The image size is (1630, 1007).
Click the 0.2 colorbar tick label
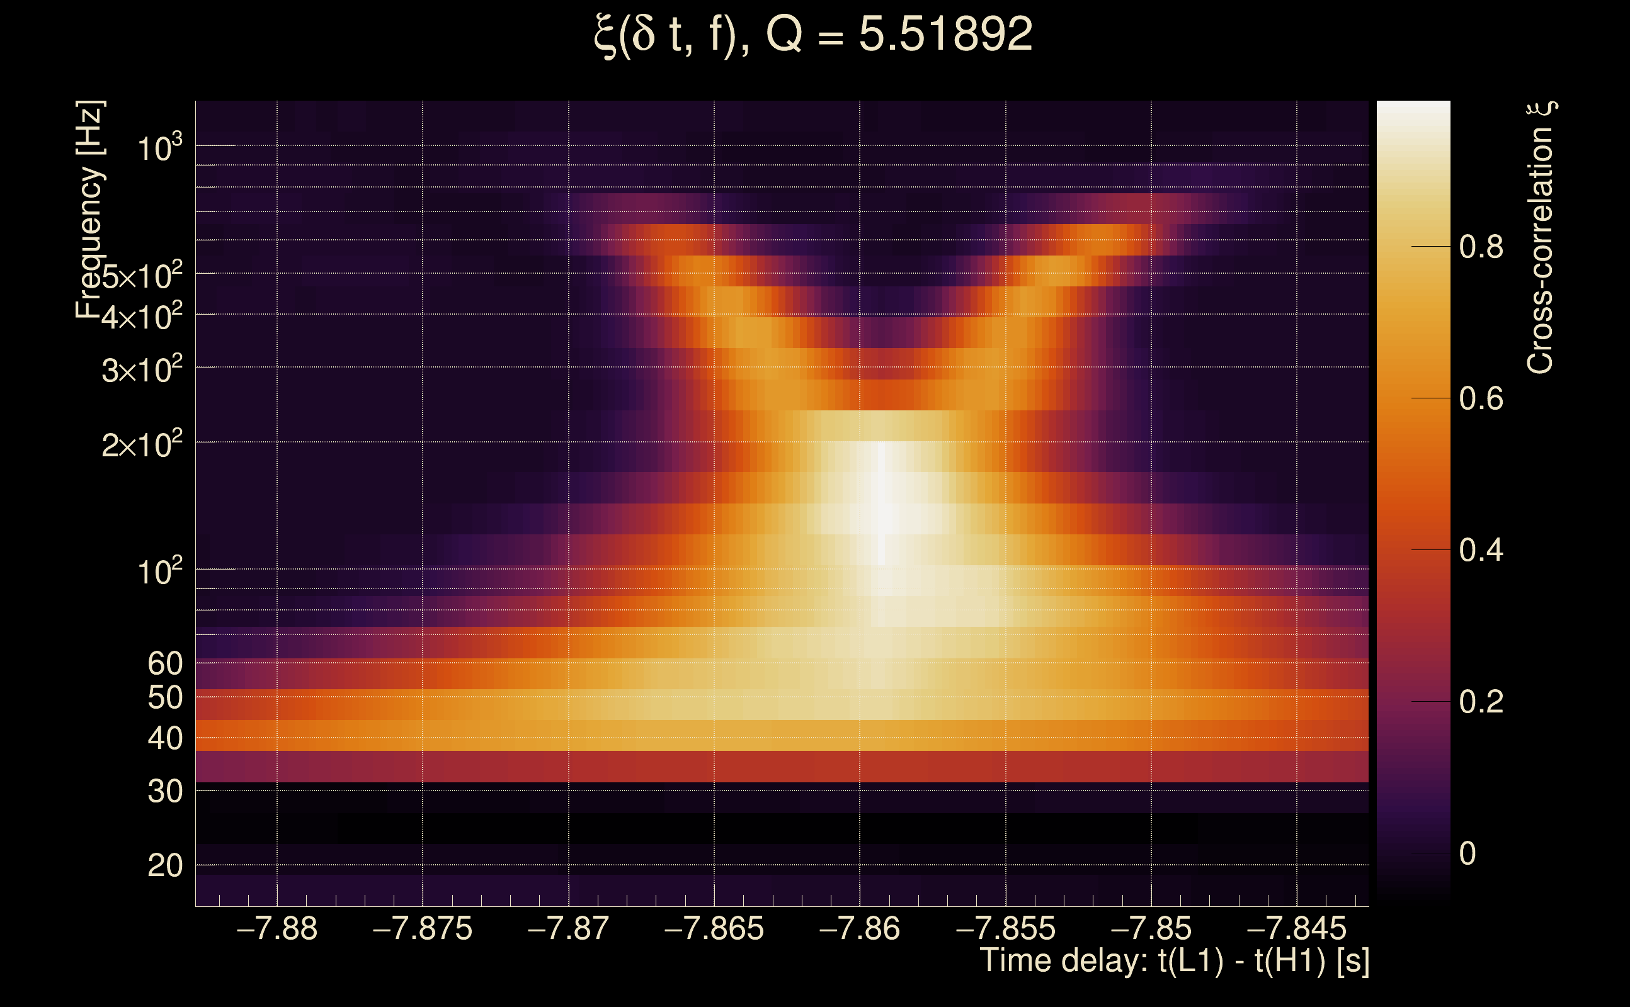(x=1481, y=702)
